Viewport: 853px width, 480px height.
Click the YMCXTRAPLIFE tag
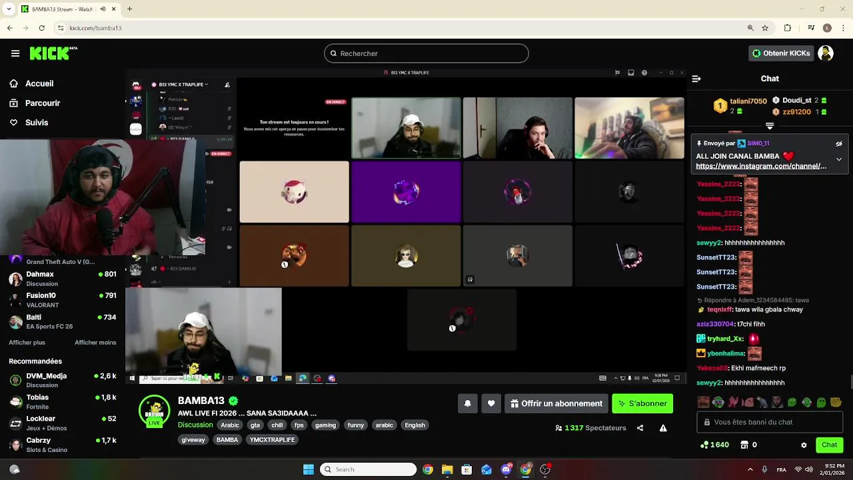click(x=272, y=440)
